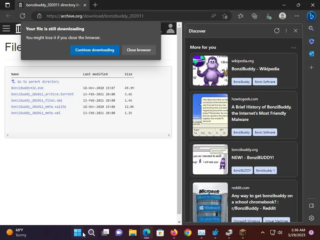This screenshot has height=240, width=320.
Task: Refresh the Discover pane
Action: (x=277, y=31)
